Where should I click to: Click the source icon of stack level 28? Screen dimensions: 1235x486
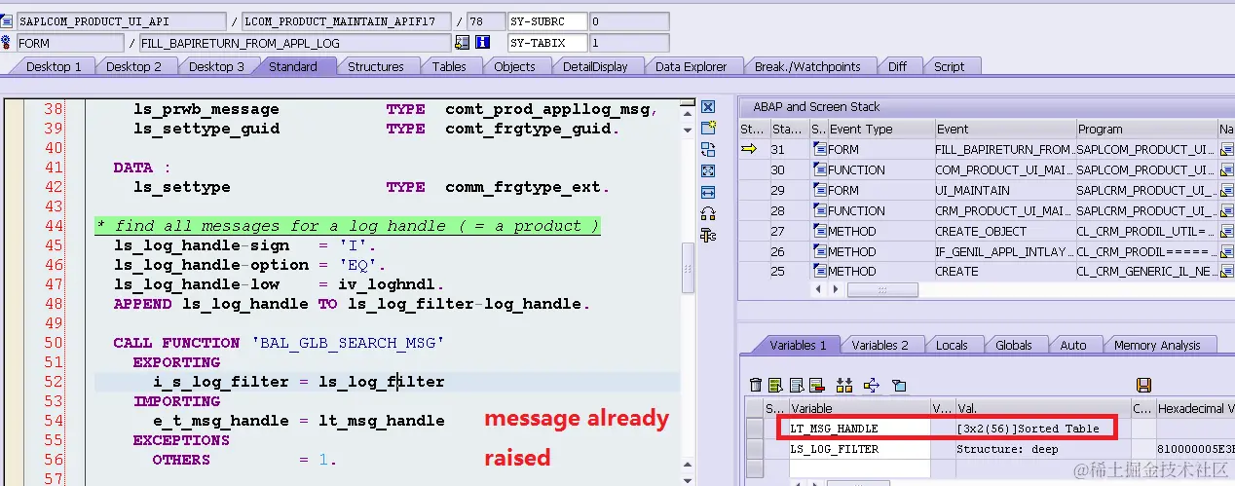pyautogui.click(x=819, y=210)
